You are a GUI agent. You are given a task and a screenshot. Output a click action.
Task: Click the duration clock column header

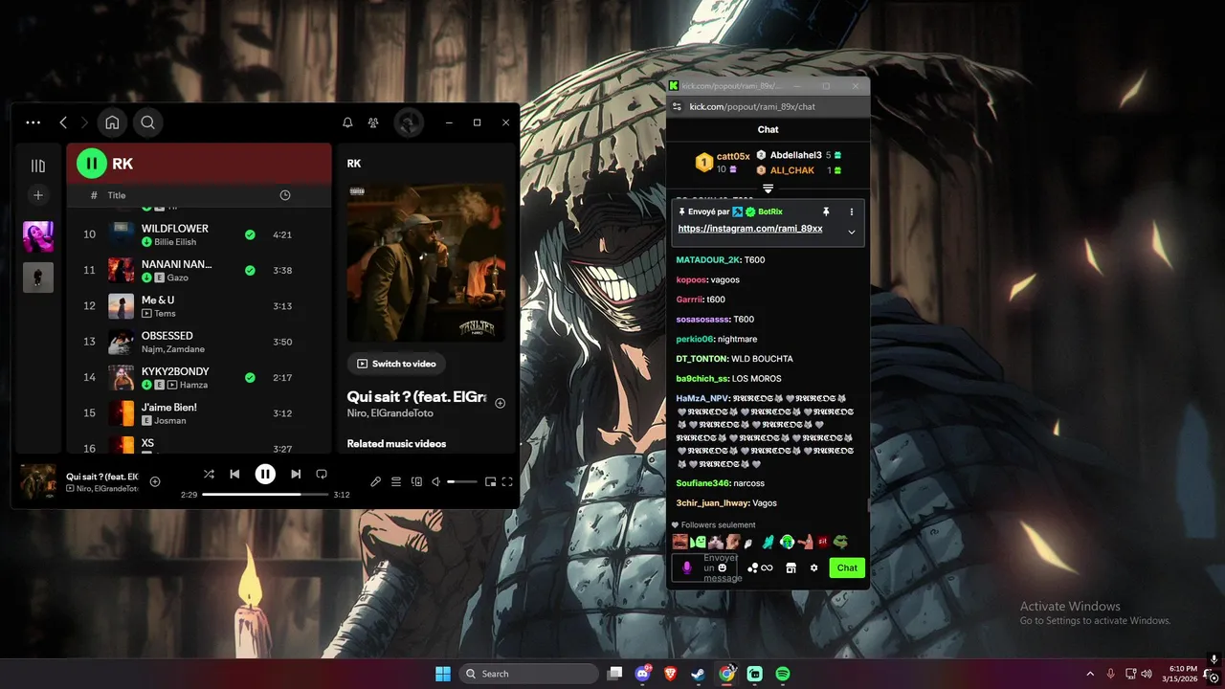click(x=284, y=195)
